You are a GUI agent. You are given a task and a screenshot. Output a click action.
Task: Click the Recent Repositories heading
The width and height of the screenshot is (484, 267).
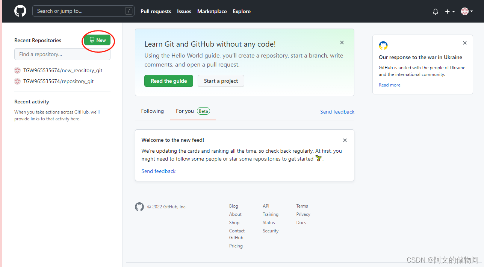[38, 40]
